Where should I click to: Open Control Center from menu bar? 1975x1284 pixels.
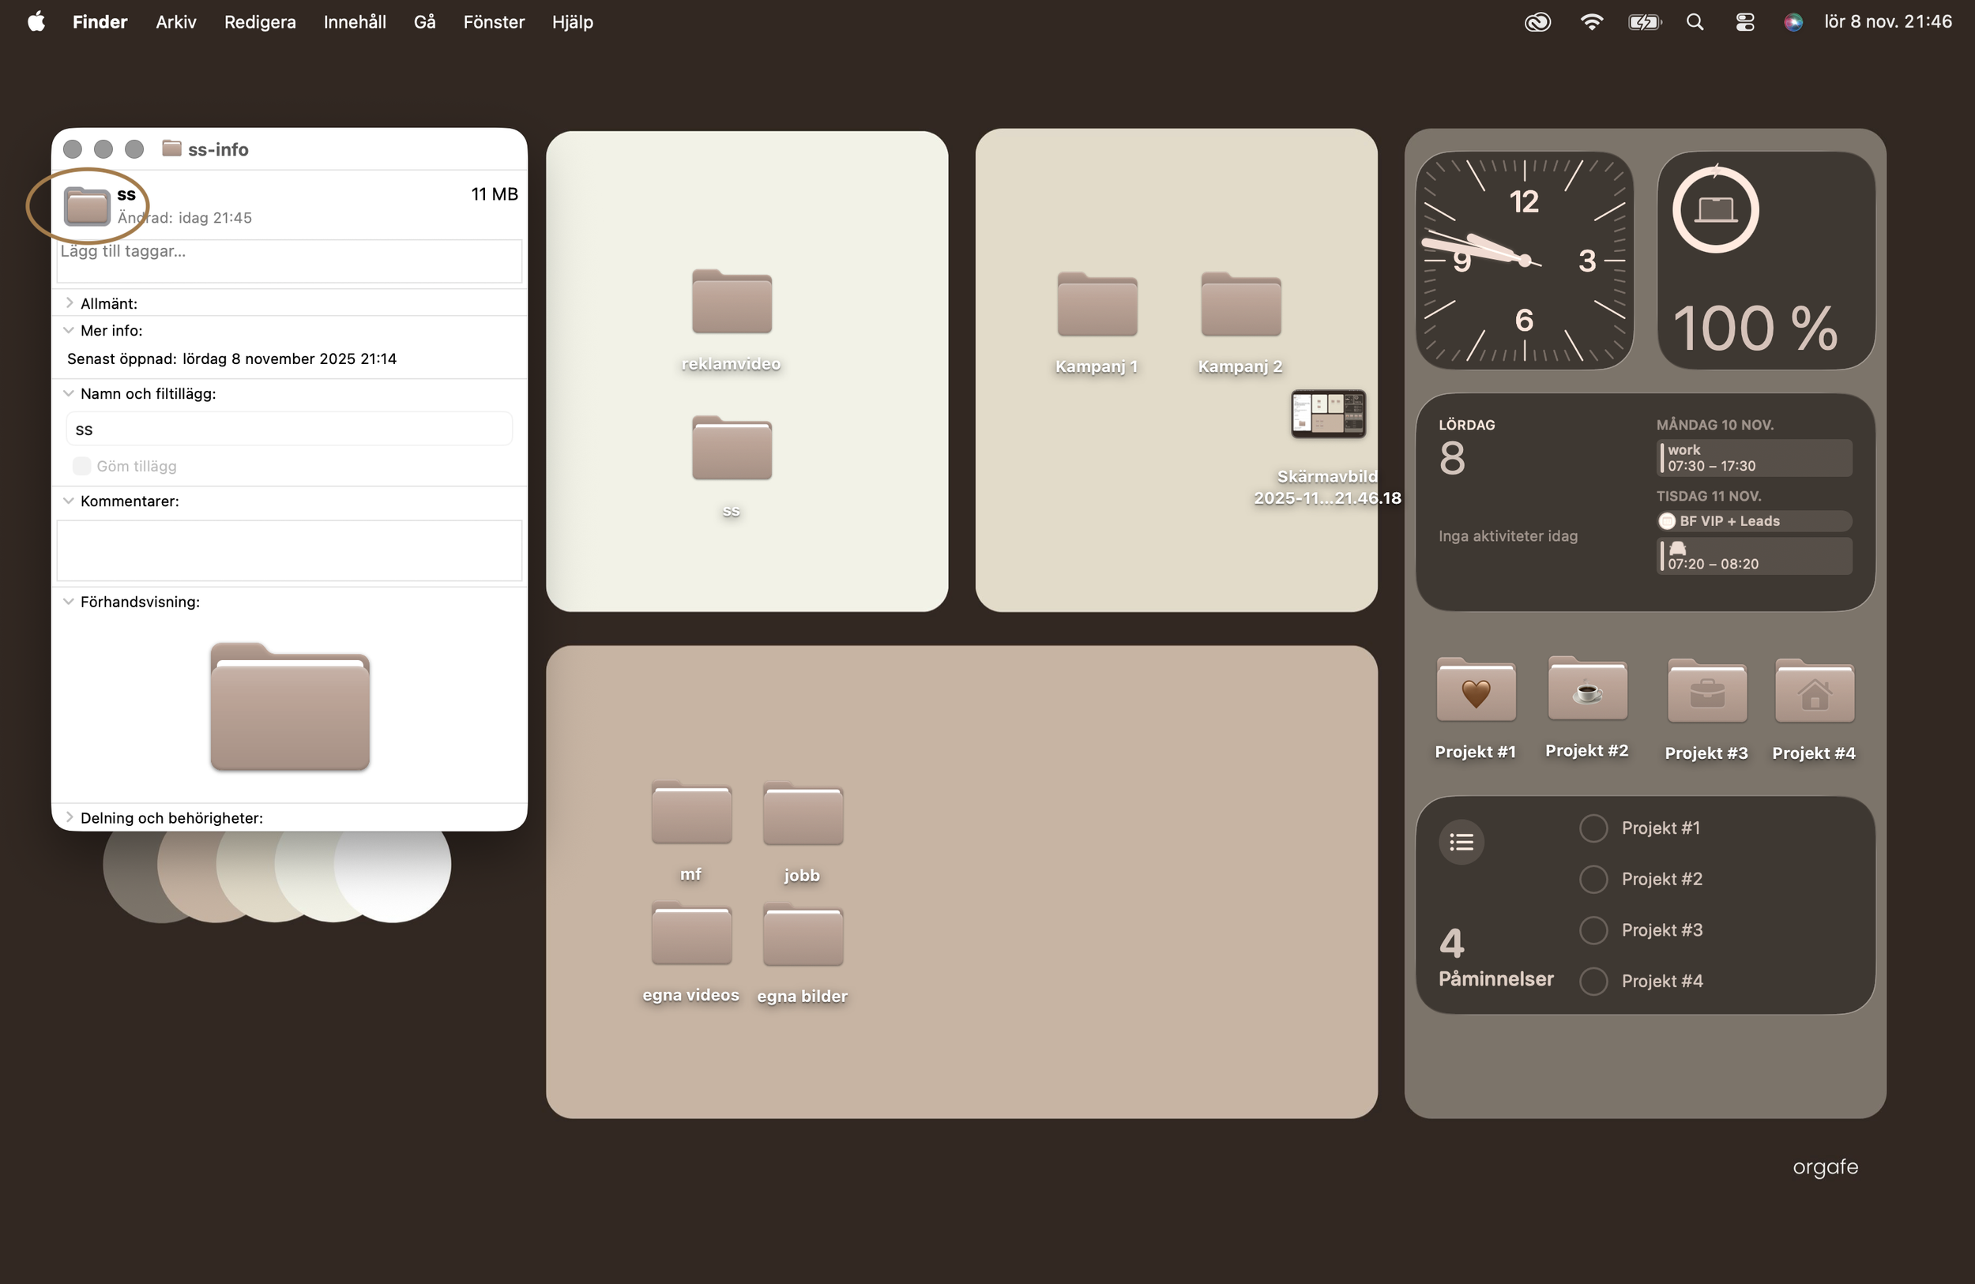[x=1744, y=22]
